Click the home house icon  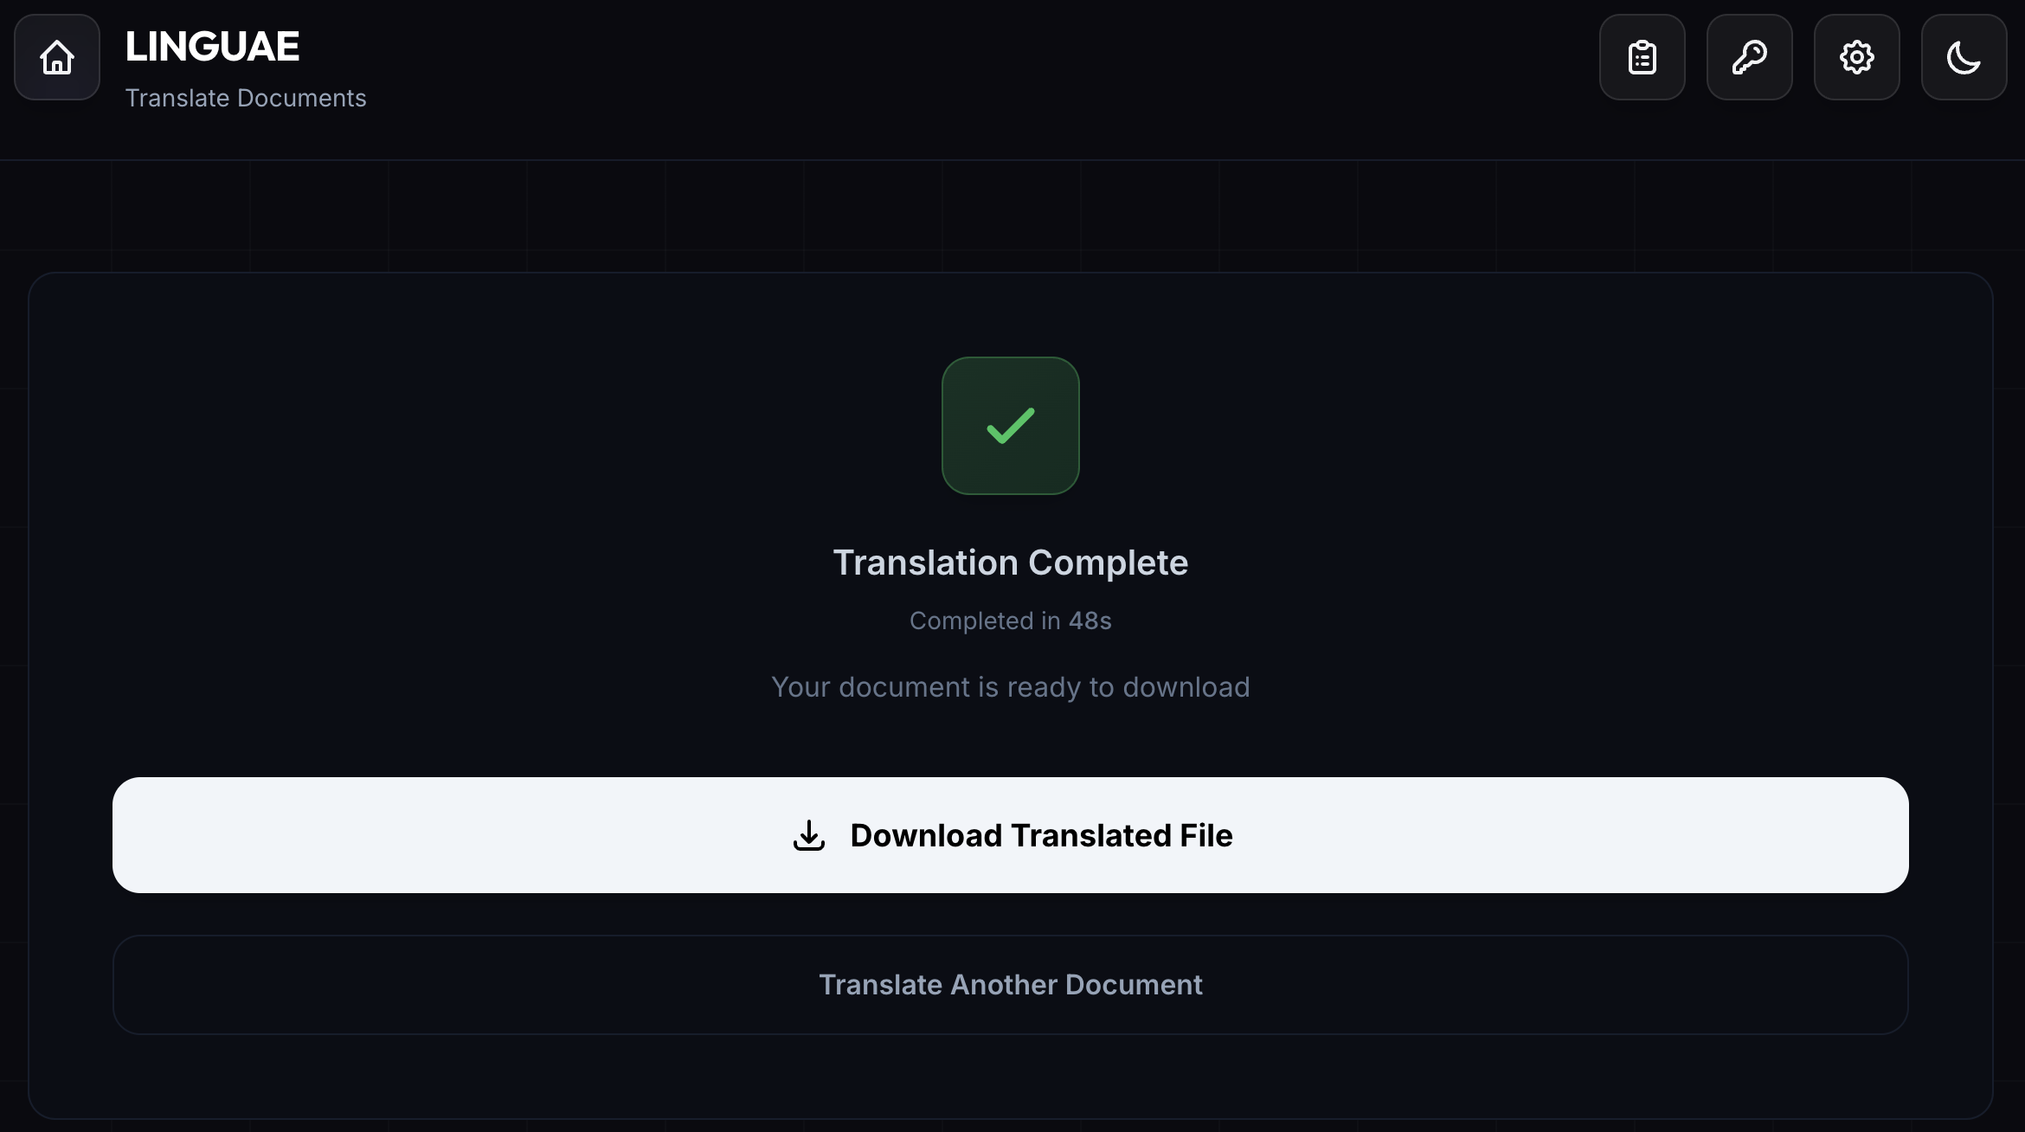[55, 56]
